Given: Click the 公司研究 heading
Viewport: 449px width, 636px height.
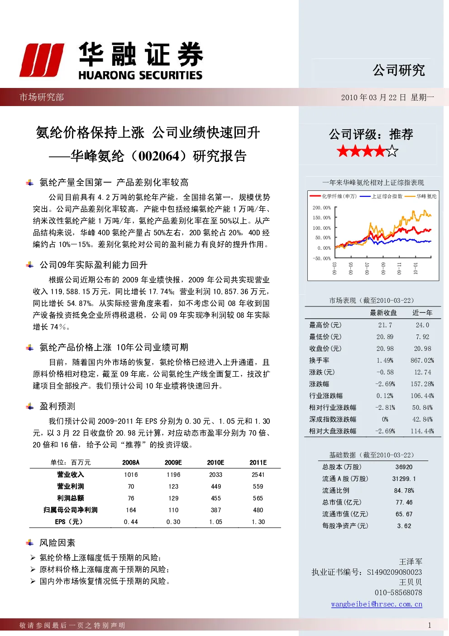Looking at the screenshot, I should [399, 70].
